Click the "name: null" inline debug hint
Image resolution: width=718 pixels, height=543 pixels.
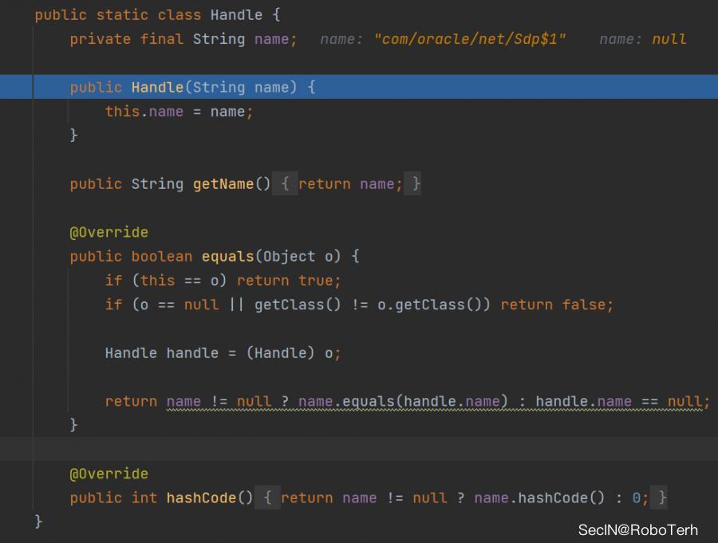pyautogui.click(x=642, y=39)
